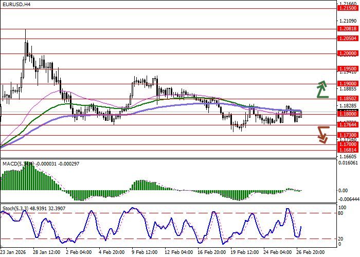360x257 pixels.
Task: Click the 1.17000 price level label
Action: 348,144
